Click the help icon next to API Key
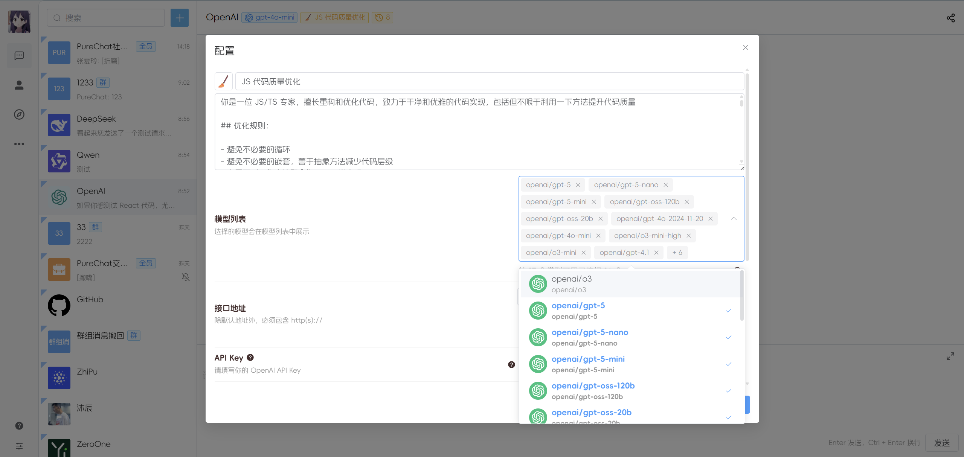 pos(250,358)
